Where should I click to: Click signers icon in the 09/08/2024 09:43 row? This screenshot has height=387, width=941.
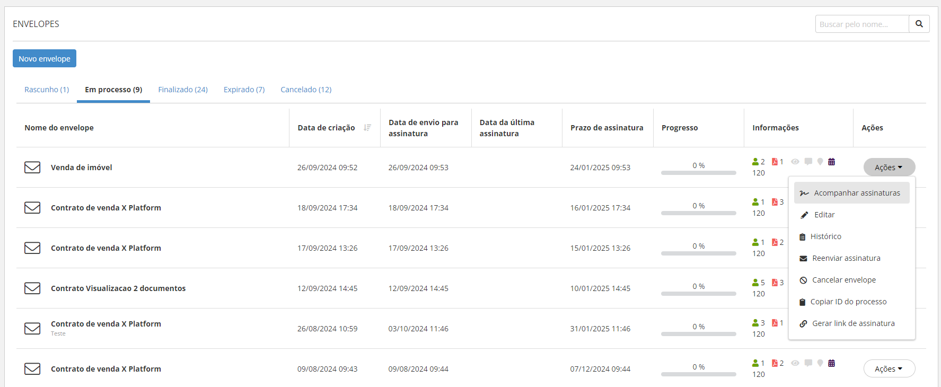755,363
